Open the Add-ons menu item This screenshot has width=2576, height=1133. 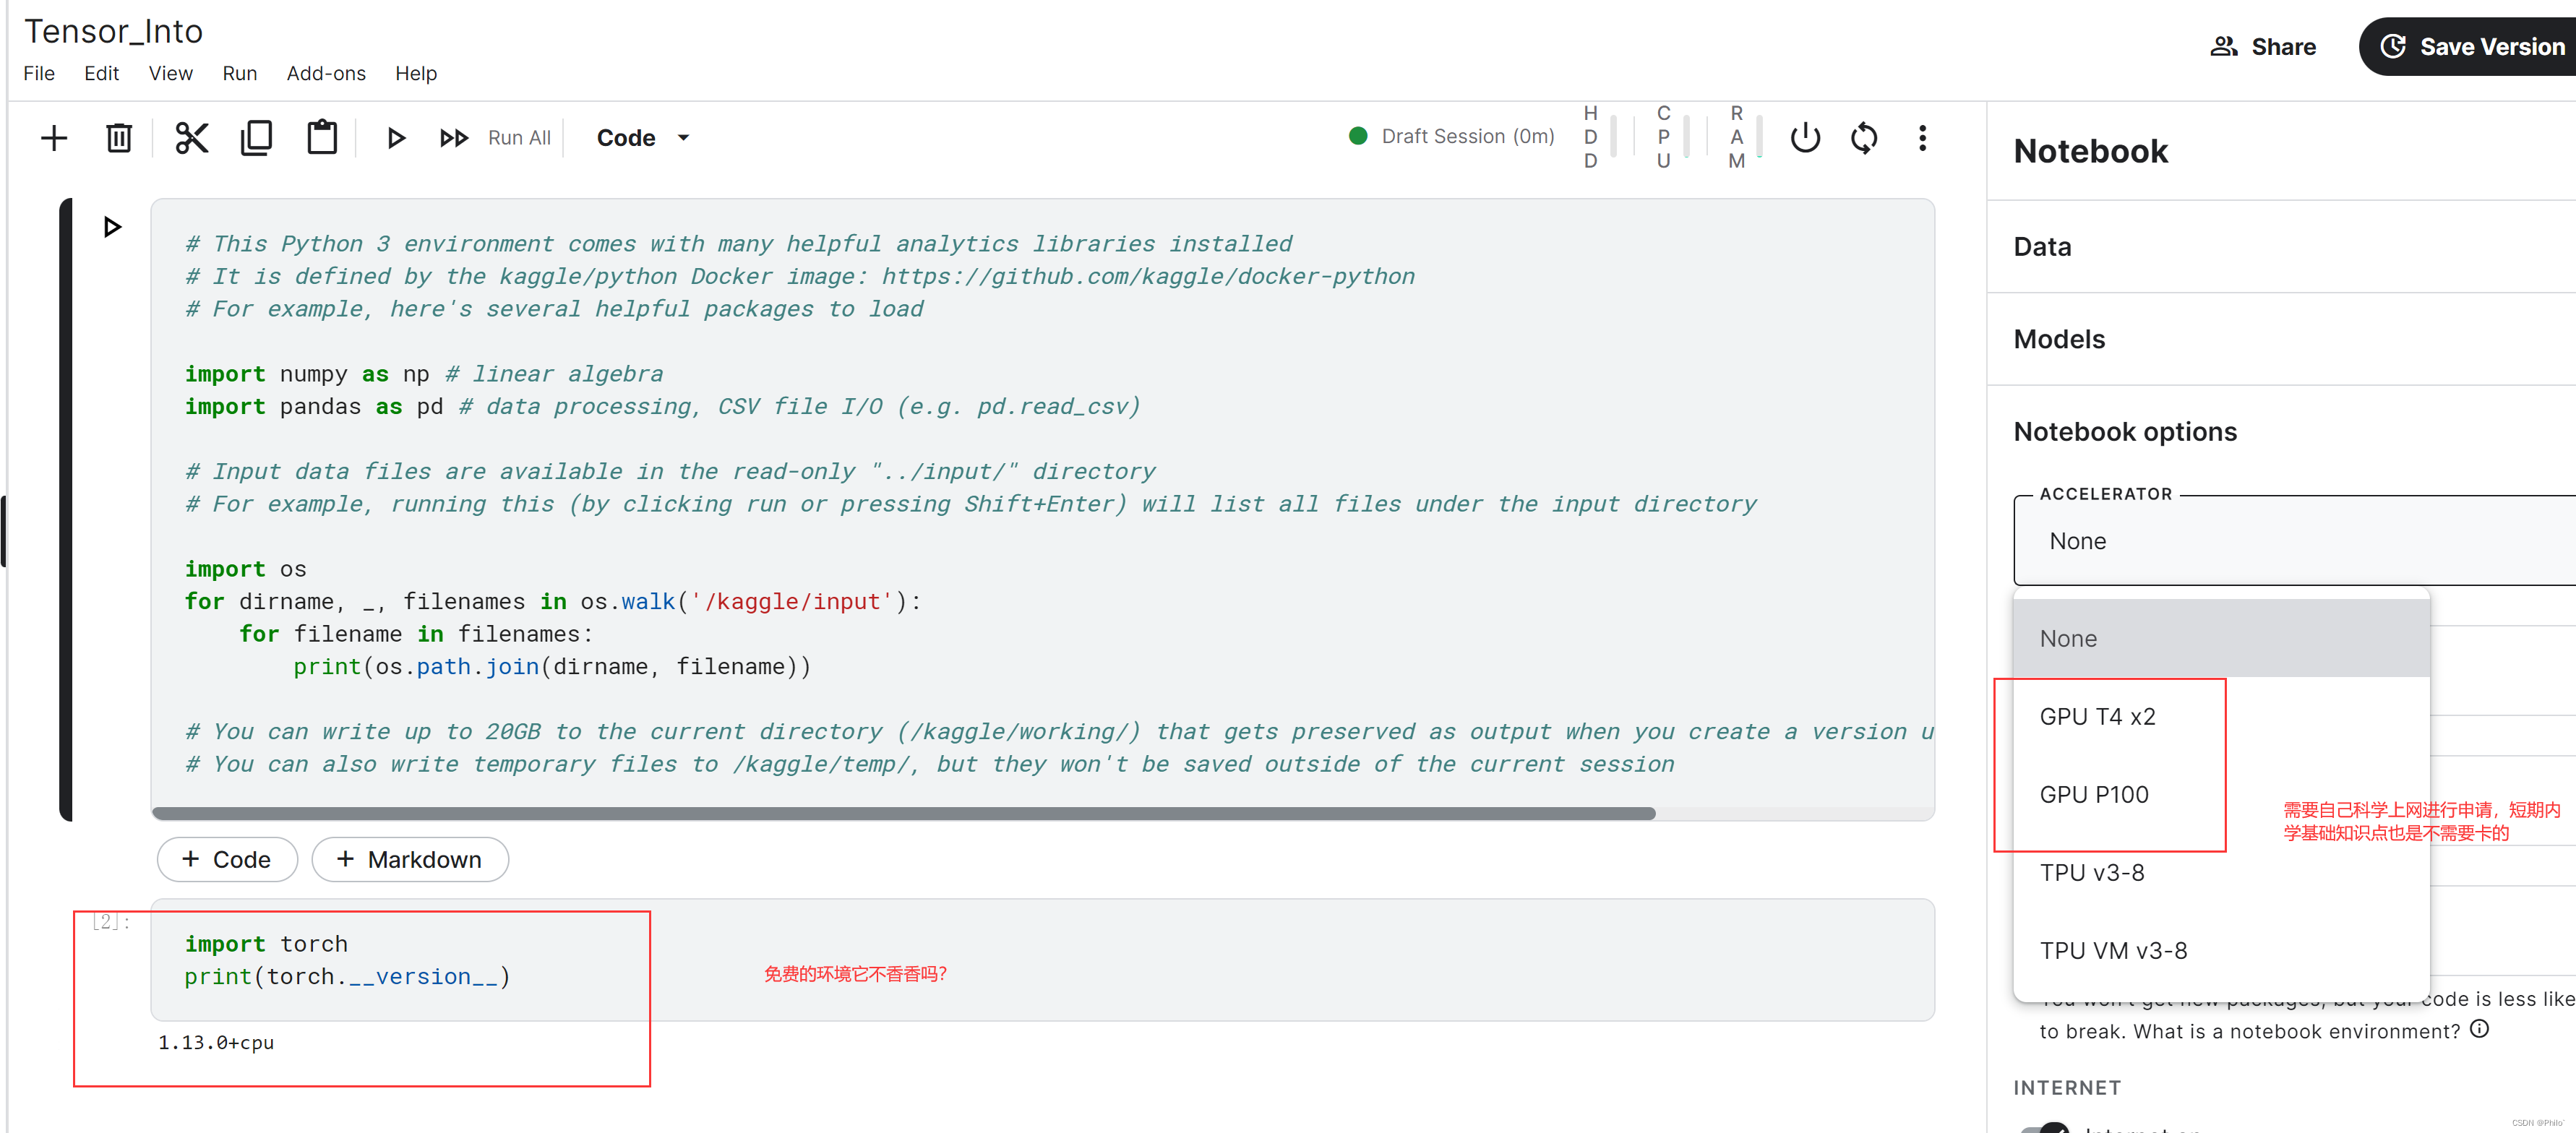325,72
